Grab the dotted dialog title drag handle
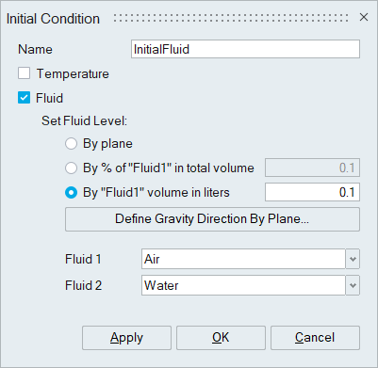 point(231,18)
